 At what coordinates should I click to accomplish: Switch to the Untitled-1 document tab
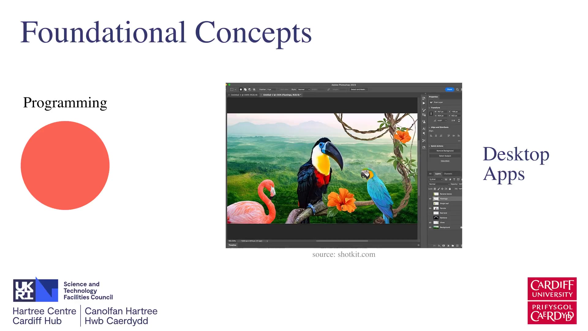pos(244,95)
